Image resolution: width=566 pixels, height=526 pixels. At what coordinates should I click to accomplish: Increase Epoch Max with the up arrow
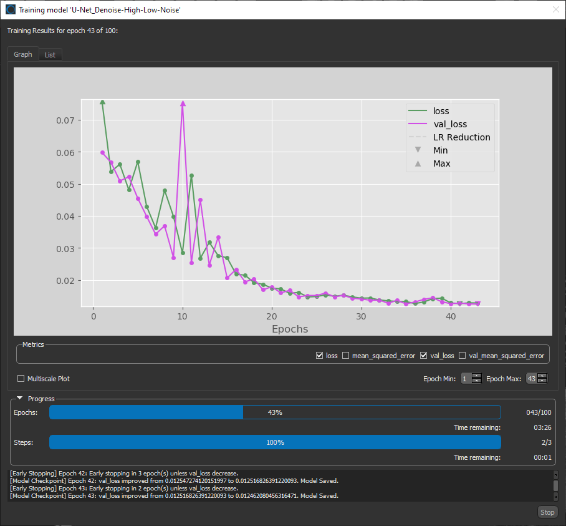click(542, 376)
